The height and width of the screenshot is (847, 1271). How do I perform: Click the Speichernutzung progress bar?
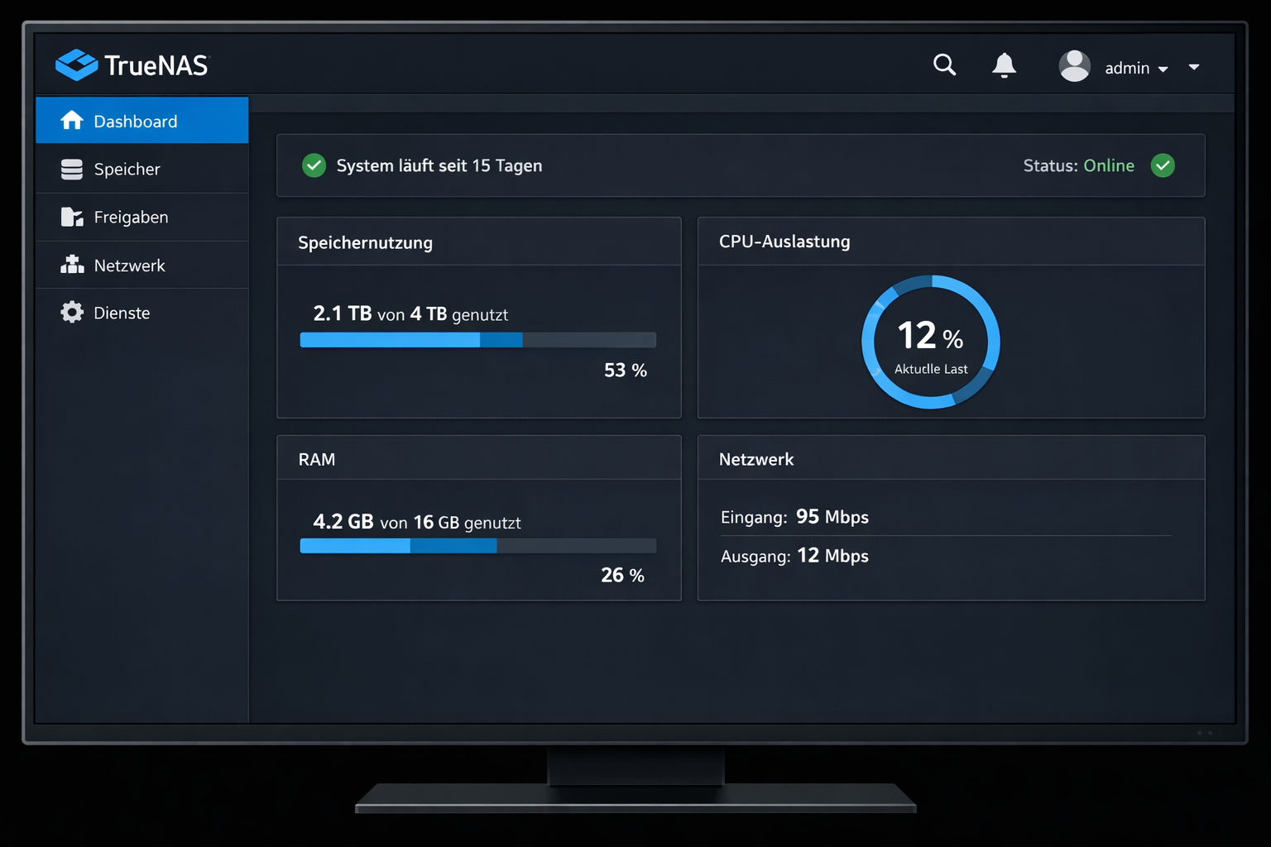coord(477,339)
